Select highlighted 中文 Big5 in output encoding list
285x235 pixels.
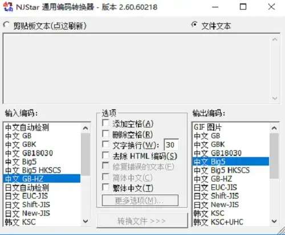[231, 162]
